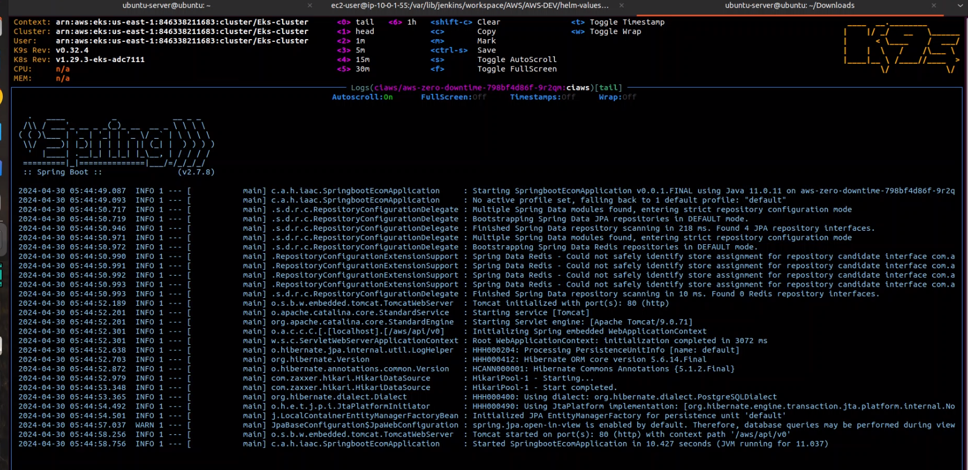Viewport: 968px width, 470px height.
Task: Open the terminal tab list dropdown arrow
Action: tap(960, 6)
